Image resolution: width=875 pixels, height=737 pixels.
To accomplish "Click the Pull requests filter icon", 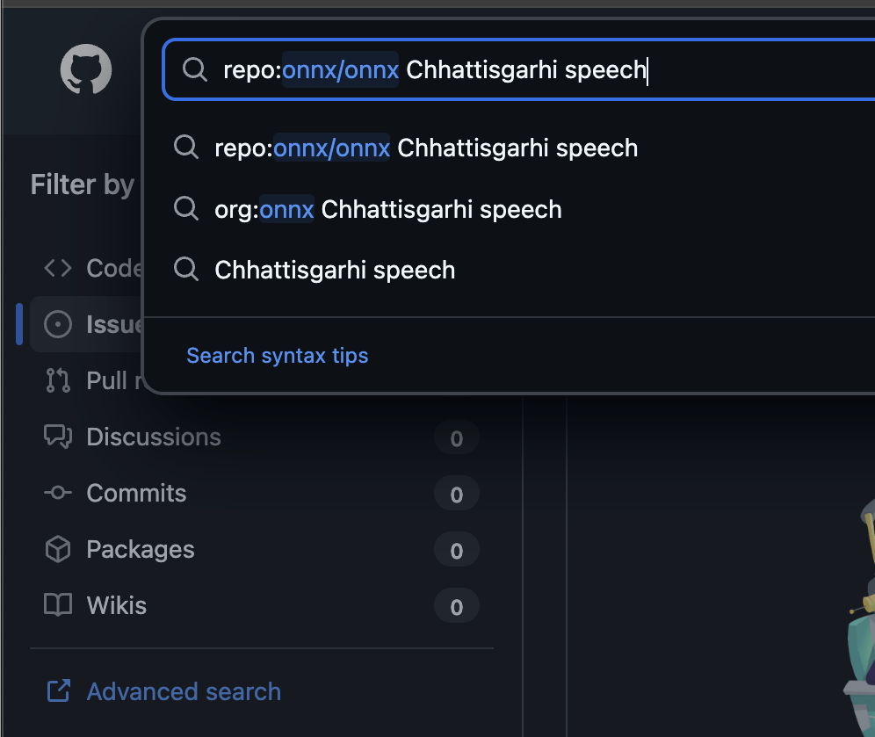I will click(x=58, y=380).
